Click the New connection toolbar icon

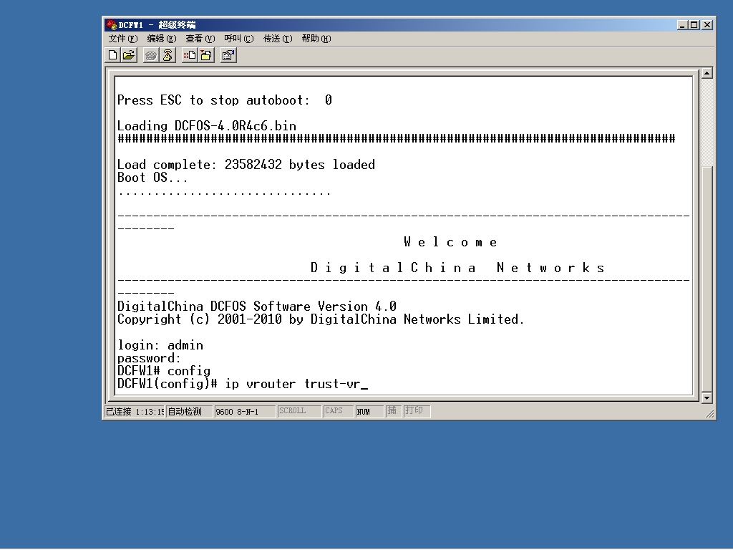(112, 55)
